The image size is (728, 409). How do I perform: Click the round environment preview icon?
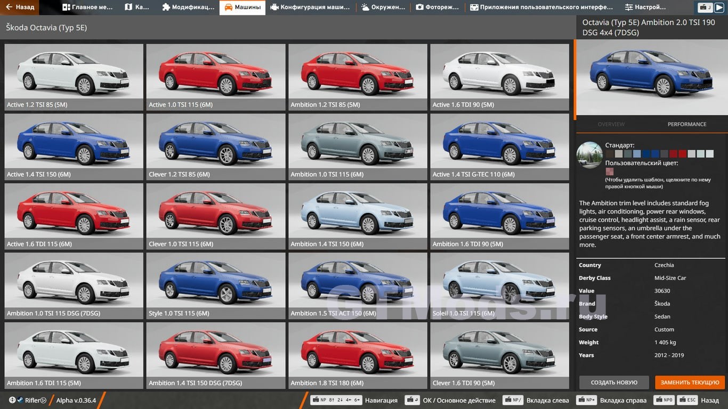[x=589, y=155]
